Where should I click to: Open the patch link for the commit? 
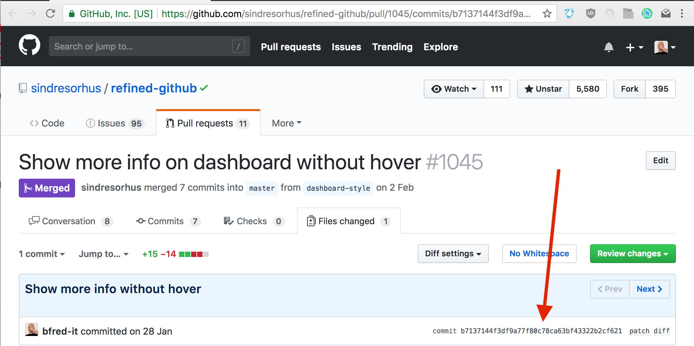pos(639,331)
